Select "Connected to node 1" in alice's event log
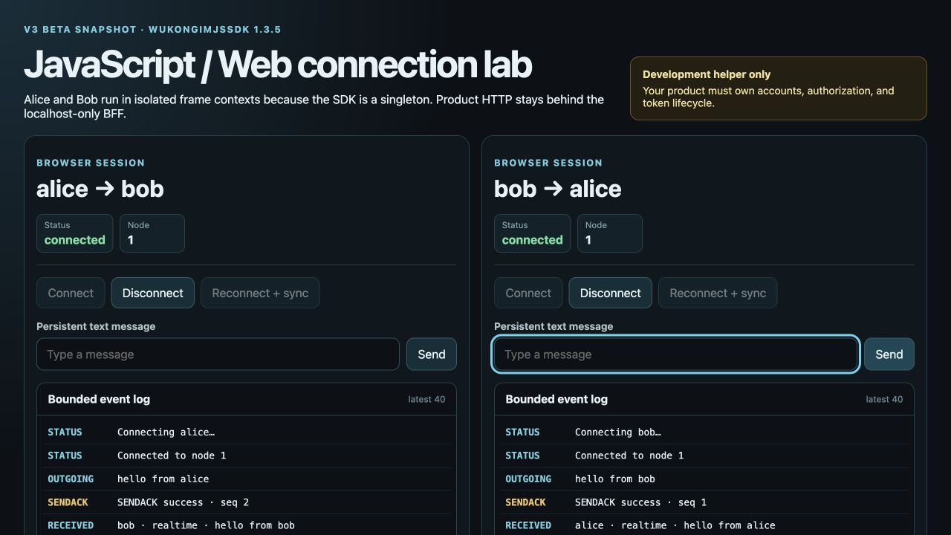The height and width of the screenshot is (535, 951). tap(247, 455)
